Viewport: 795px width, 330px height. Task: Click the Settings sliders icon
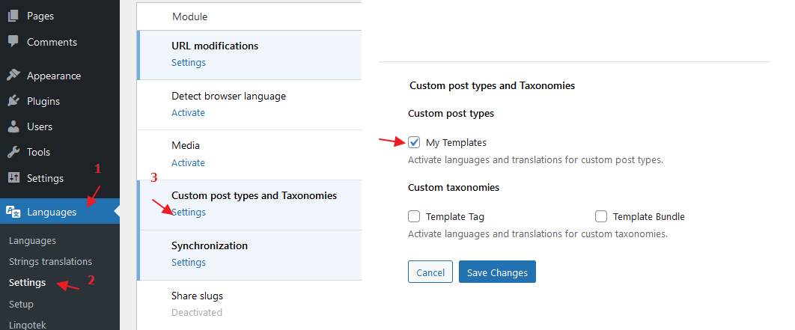pos(13,178)
